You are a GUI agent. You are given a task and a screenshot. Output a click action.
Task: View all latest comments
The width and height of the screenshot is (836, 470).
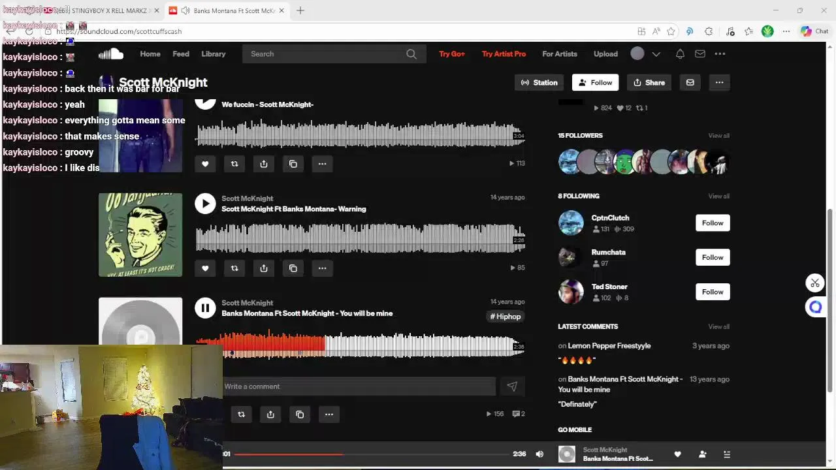coord(718,326)
